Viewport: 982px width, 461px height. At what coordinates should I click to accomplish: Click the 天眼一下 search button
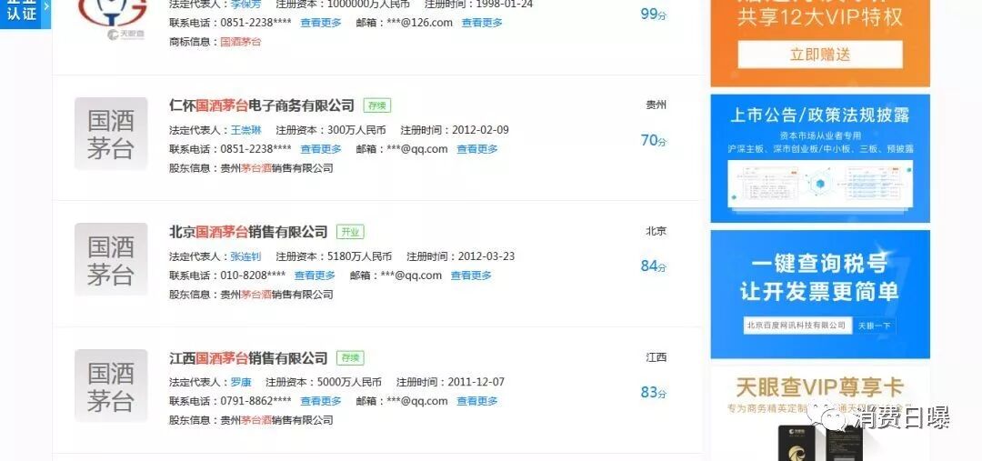[x=875, y=326]
